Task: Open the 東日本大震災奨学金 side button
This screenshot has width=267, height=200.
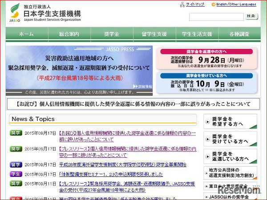Action: tap(230, 186)
